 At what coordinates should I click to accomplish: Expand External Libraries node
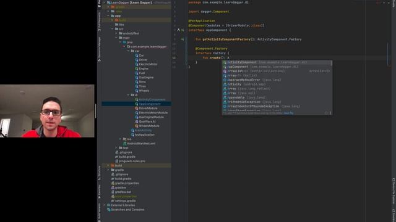pos(104,205)
